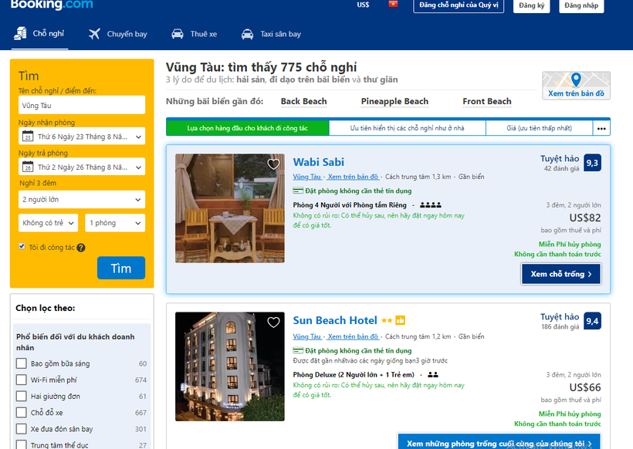This screenshot has height=449, width=633.
Task: Uncheck 'Tôi đi công tác' checkbox
Action: pyautogui.click(x=22, y=246)
